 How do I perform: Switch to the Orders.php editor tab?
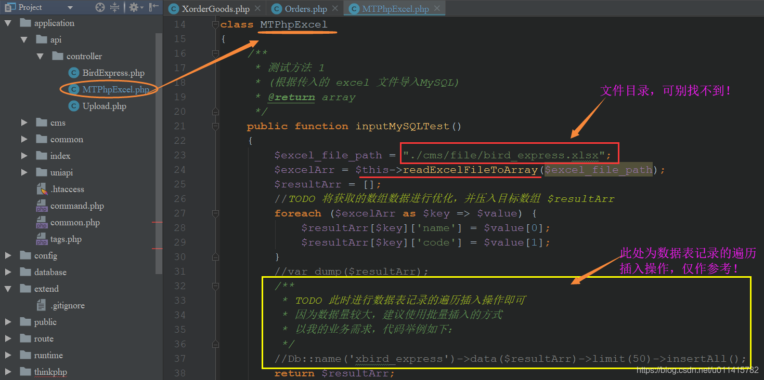coord(306,9)
